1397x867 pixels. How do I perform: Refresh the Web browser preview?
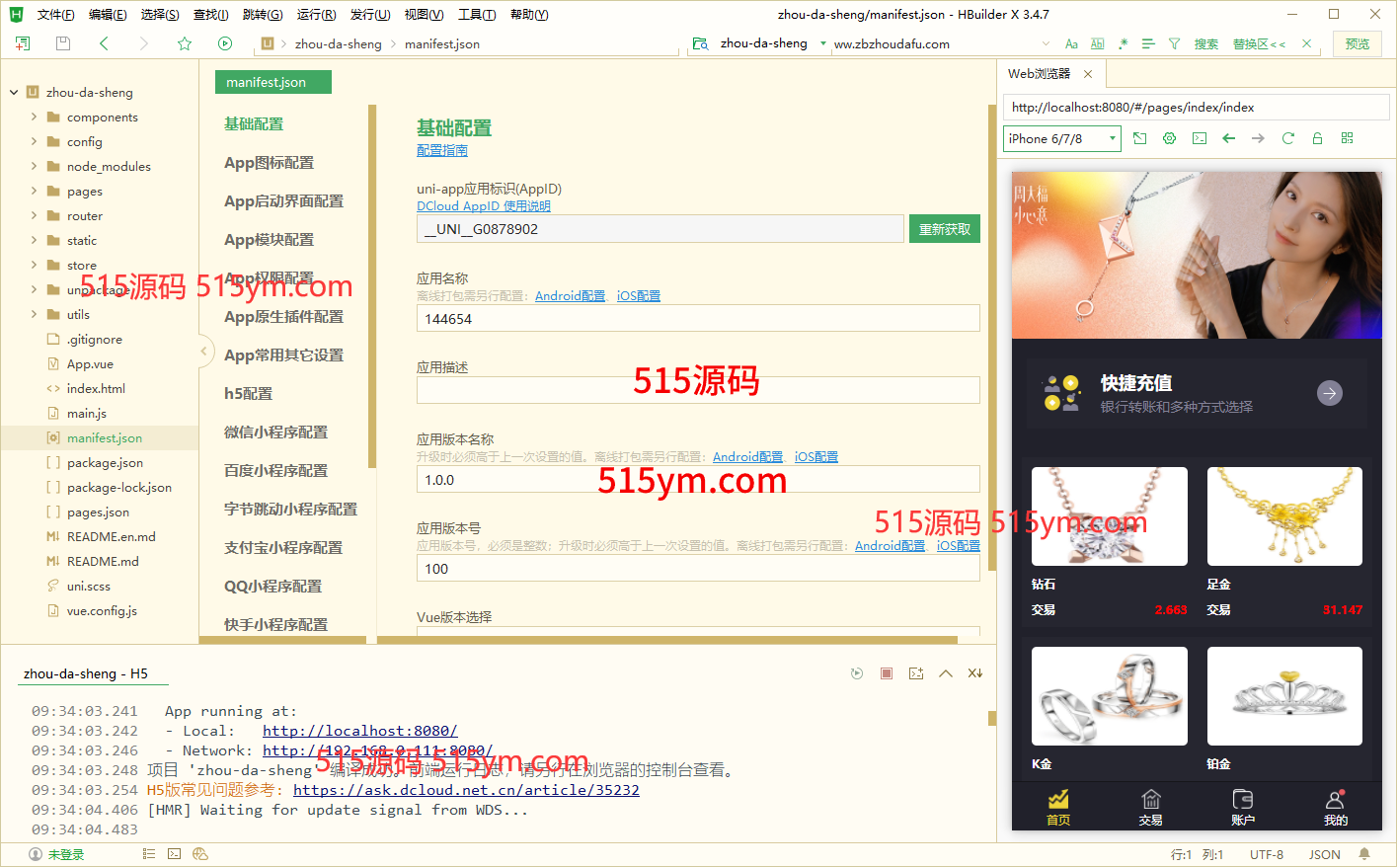click(x=1287, y=138)
